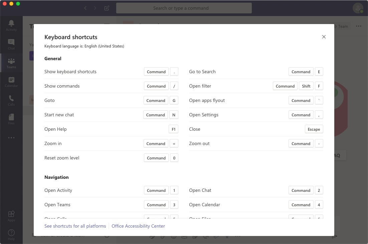Click the keyboard language English text
368x244 pixels.
pyautogui.click(x=84, y=46)
